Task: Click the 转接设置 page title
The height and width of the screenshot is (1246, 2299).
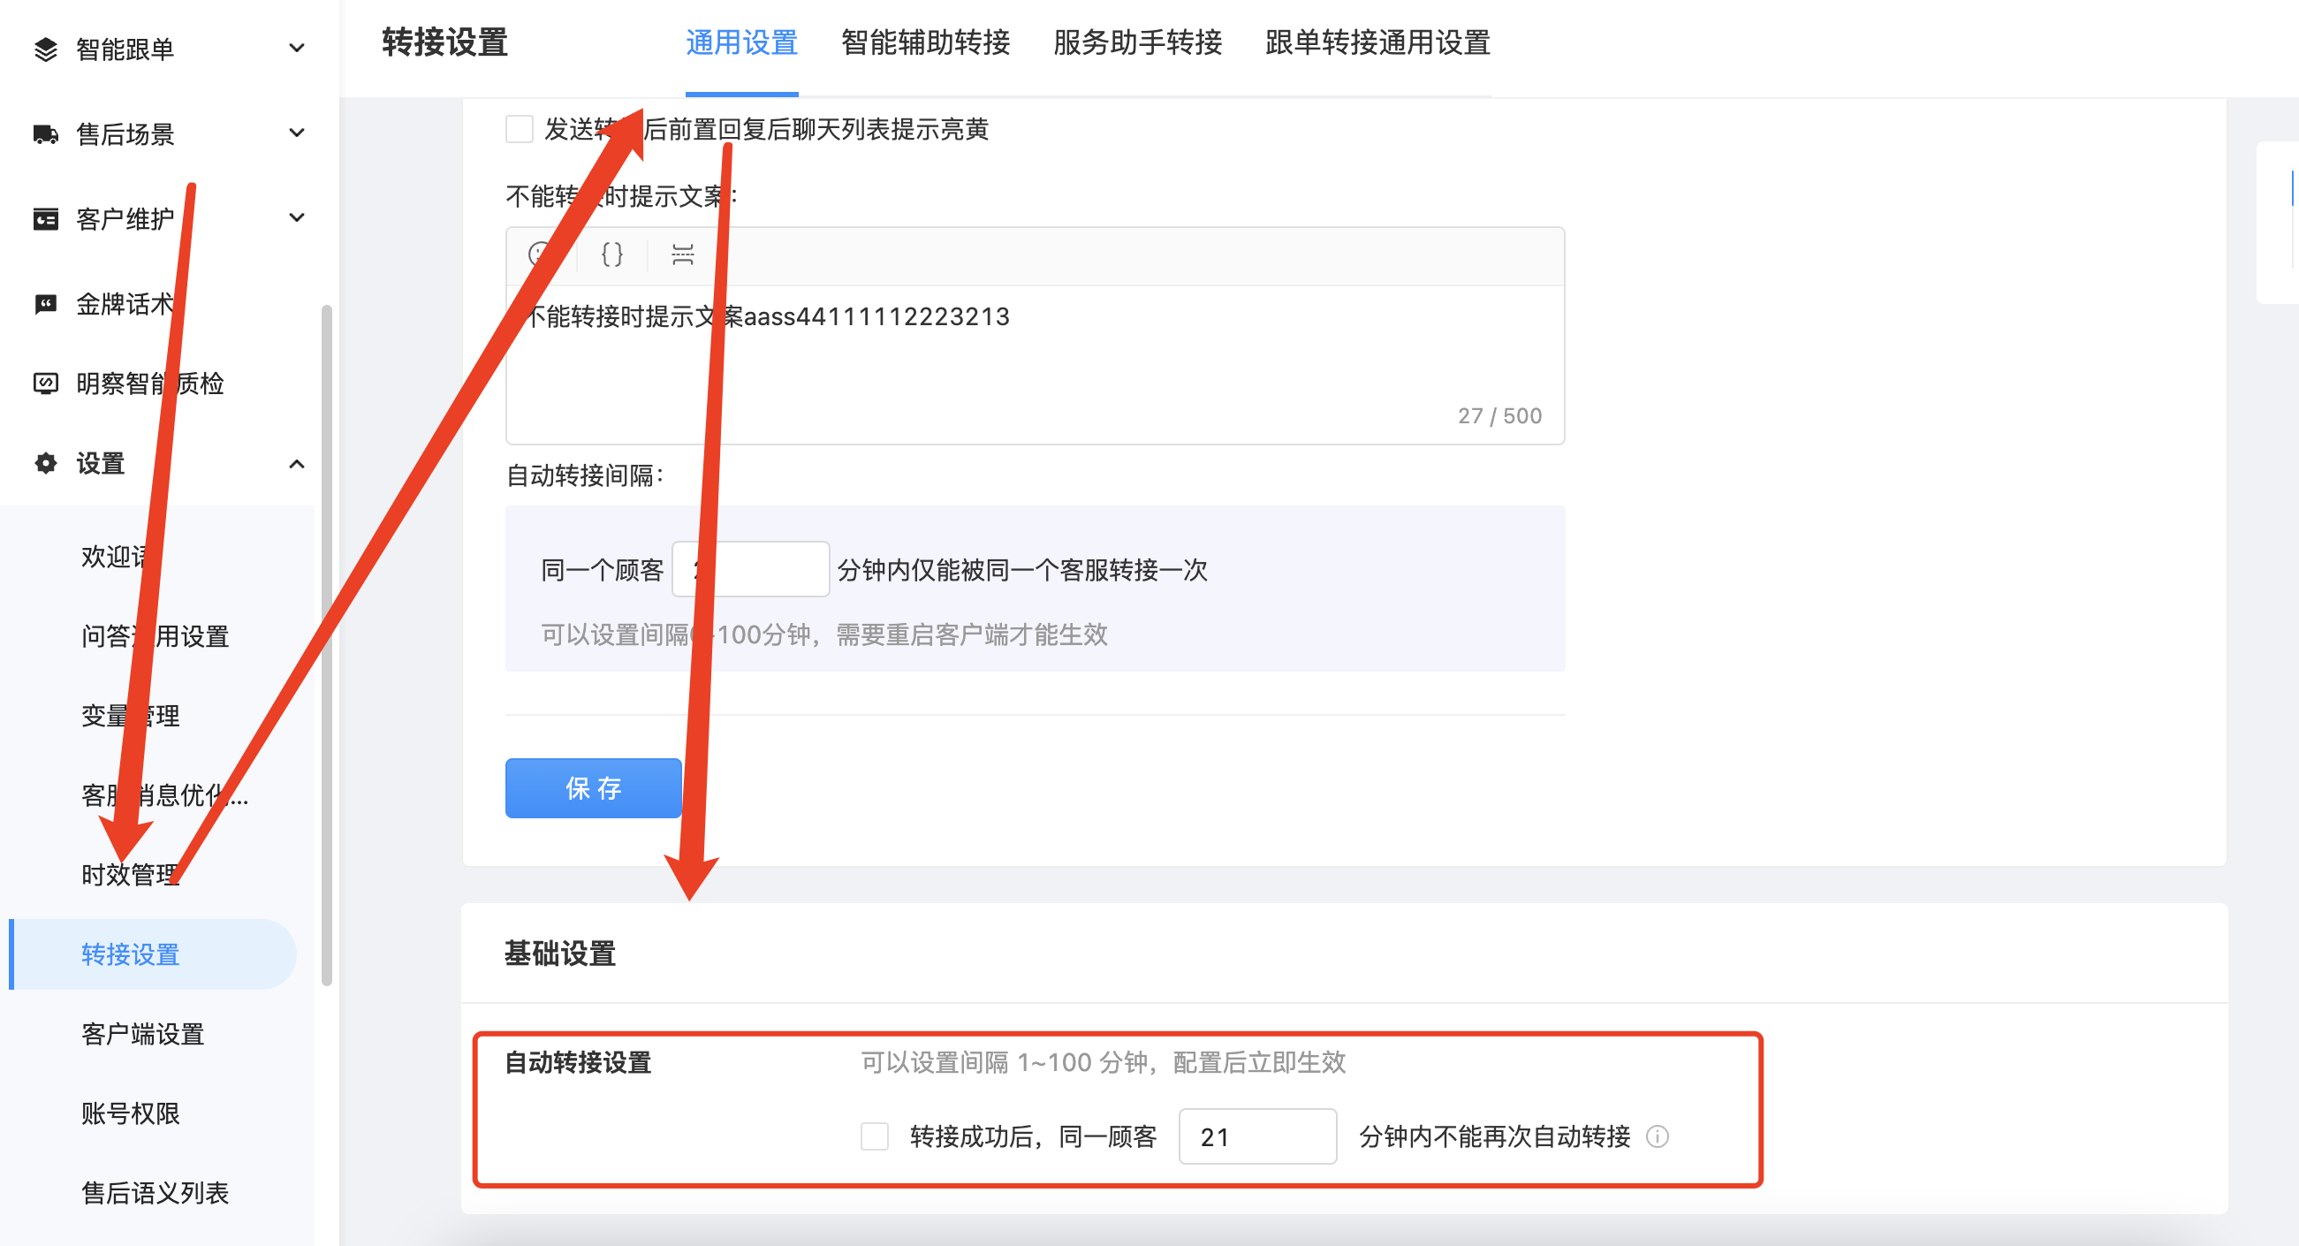Action: (x=444, y=42)
